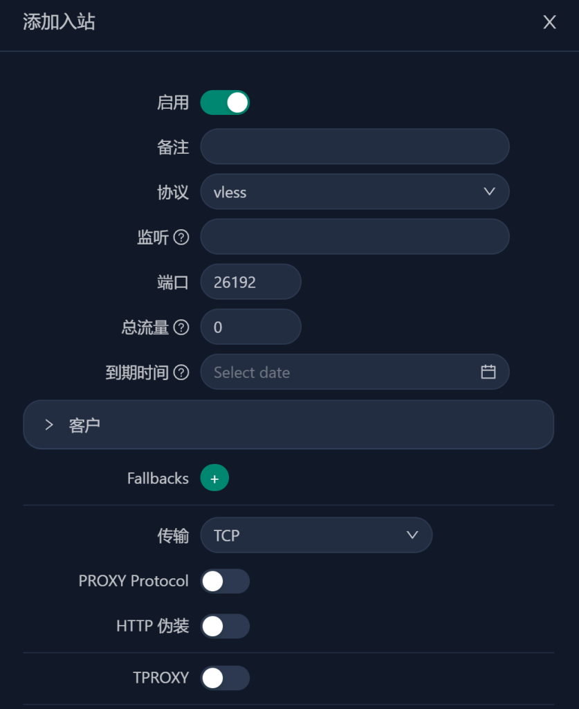Viewport: 579px width, 709px height.
Task: Open the 传输 dropdown showing TCP
Action: [x=316, y=535]
